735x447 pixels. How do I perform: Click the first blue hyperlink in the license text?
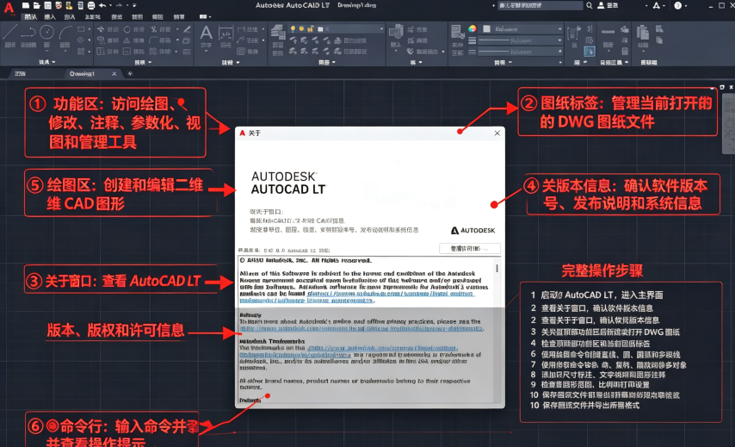391,294
